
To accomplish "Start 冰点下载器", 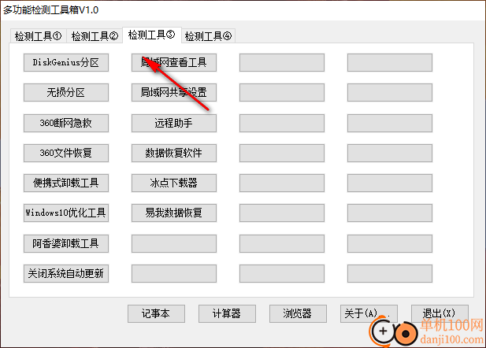I will 174,183.
